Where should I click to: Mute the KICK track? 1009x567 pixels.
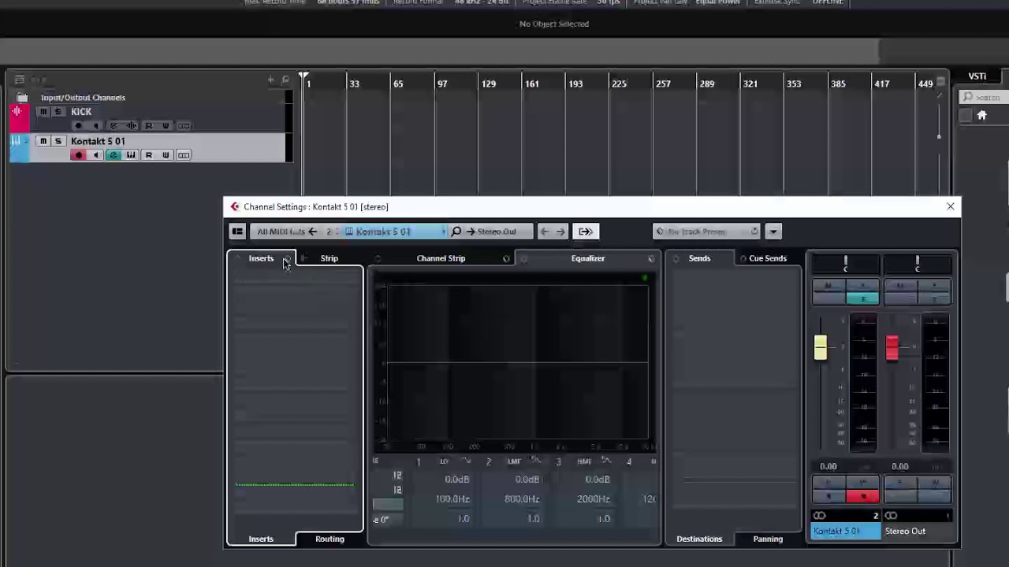43,112
